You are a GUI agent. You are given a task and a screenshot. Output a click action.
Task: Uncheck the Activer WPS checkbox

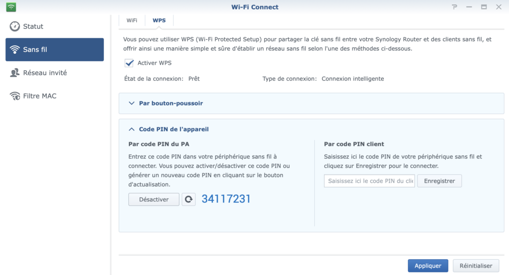pyautogui.click(x=129, y=63)
